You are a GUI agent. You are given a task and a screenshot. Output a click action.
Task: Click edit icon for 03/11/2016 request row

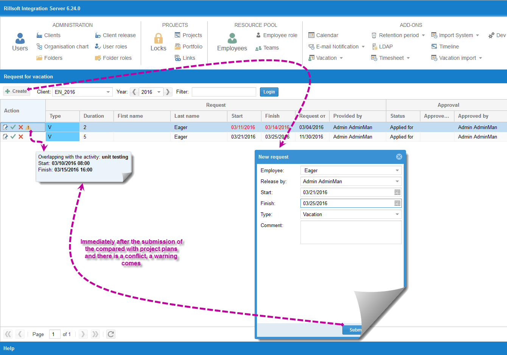click(5, 127)
